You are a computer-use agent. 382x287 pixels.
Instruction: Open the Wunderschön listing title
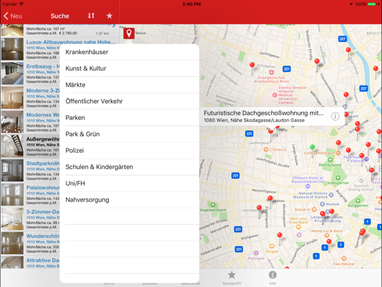pos(43,236)
